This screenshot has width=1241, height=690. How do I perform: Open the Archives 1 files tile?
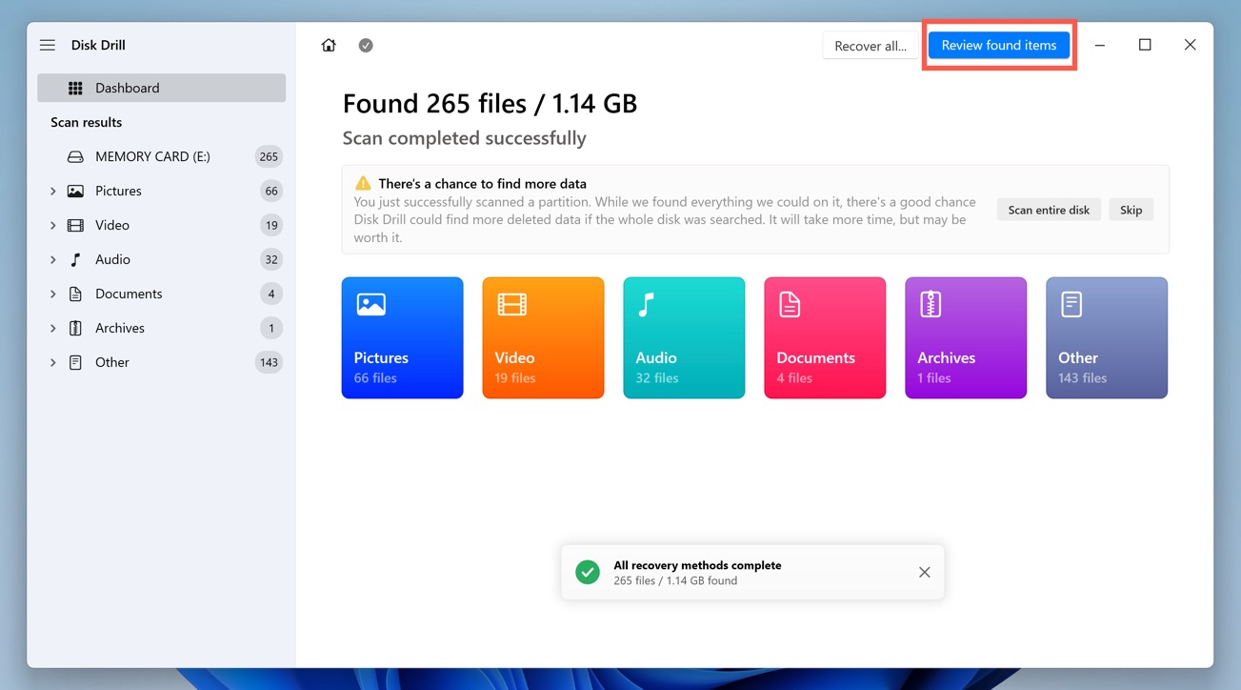point(966,337)
